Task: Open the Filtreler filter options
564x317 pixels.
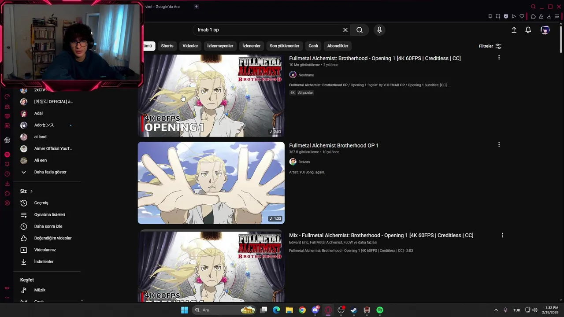Action: [490, 46]
